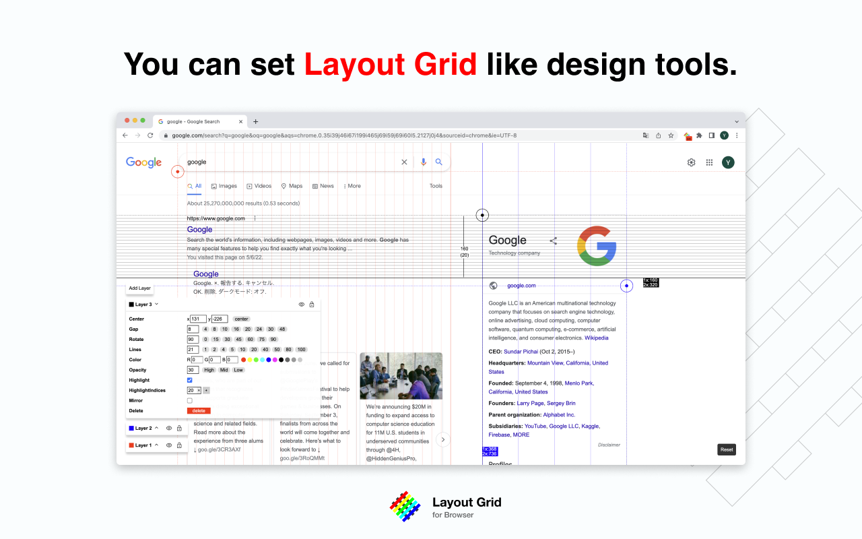
Task: Lock Layer 2 with padlock icon
Action: coord(179,428)
